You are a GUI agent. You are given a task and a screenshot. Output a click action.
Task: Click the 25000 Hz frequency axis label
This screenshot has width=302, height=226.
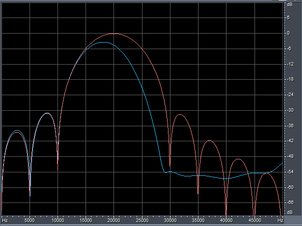[142, 220]
